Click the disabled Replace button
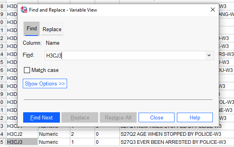This screenshot has height=147, width=234. (x=80, y=117)
